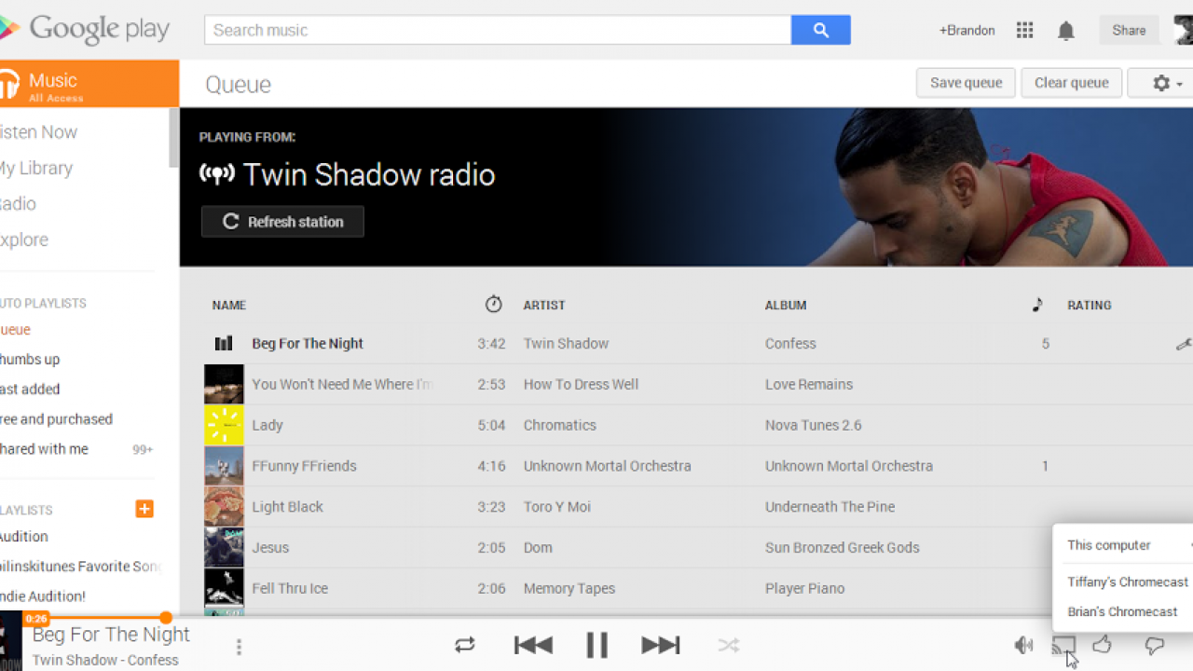Click the Search music field
Image resolution: width=1193 pixels, height=671 pixels.
[498, 30]
